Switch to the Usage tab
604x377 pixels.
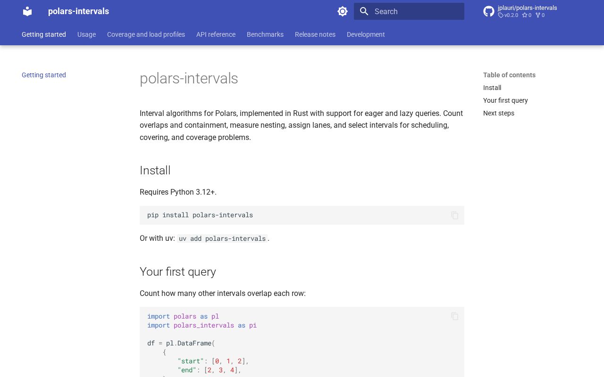point(86,34)
